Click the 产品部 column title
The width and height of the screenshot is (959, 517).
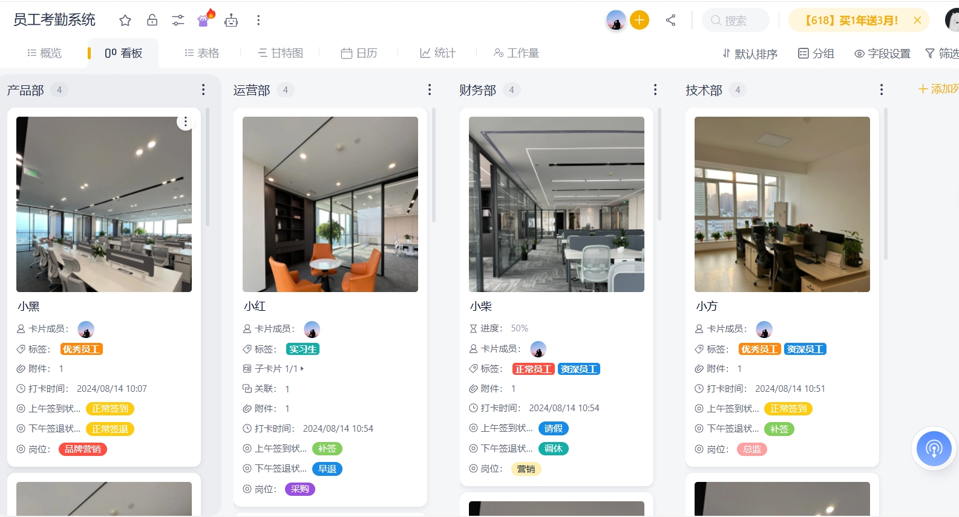pyautogui.click(x=25, y=90)
